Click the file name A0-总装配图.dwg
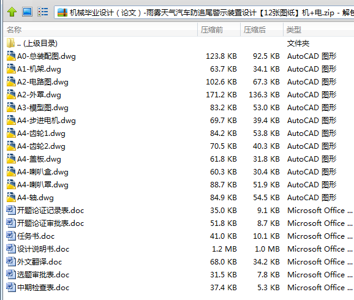The image size is (354, 300). pyautogui.click(x=47, y=56)
